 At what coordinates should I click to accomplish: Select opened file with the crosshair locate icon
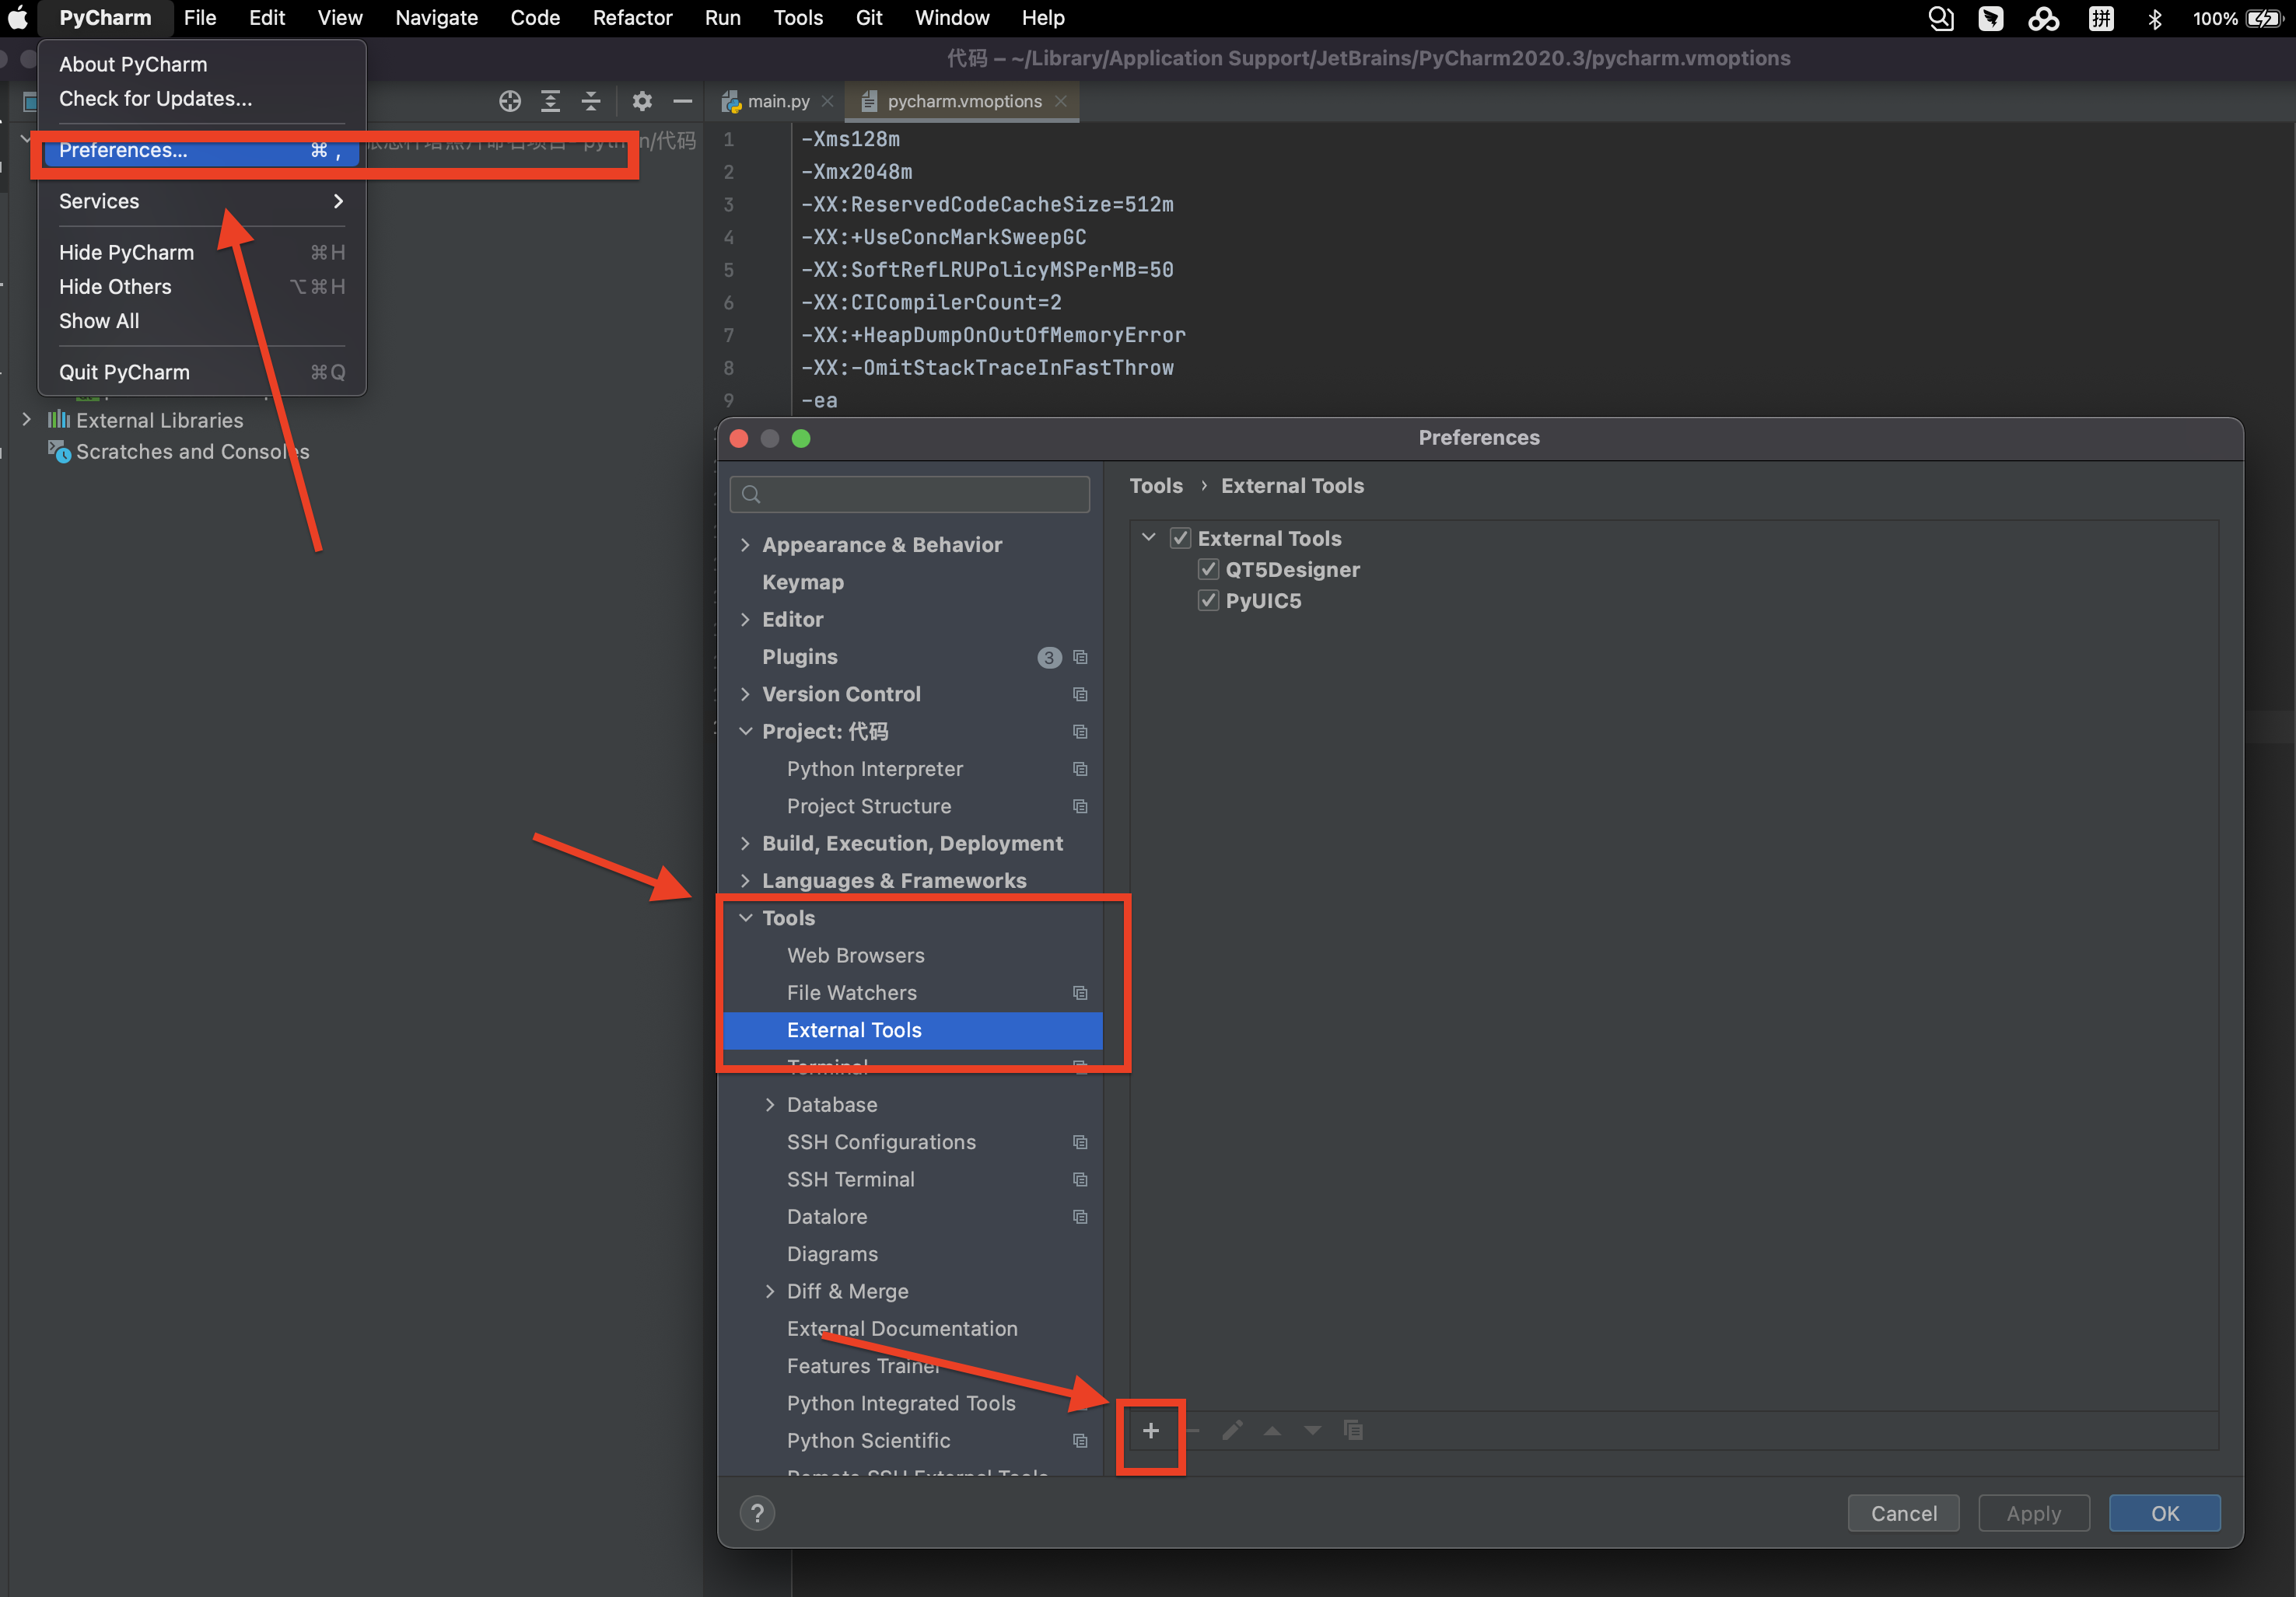point(510,101)
